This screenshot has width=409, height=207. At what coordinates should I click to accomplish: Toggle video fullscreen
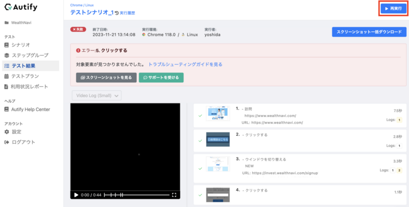pyautogui.click(x=174, y=195)
